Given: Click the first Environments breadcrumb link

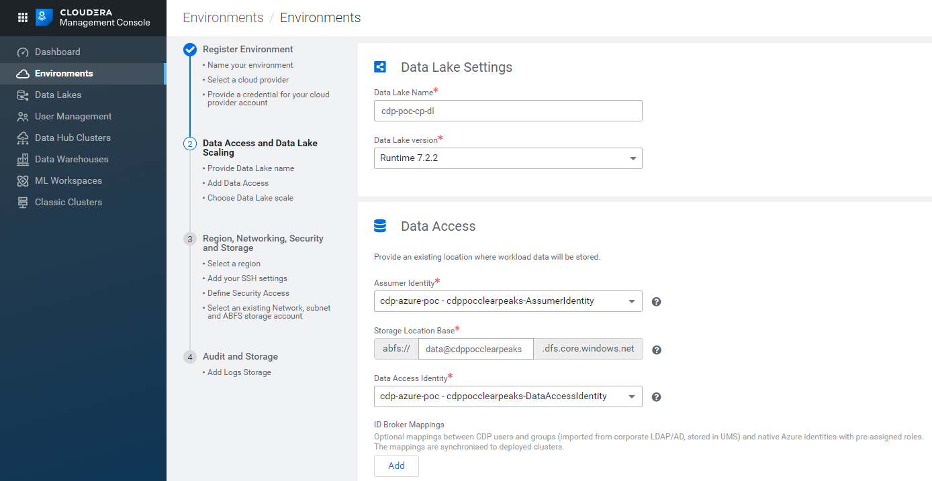Looking at the screenshot, I should (223, 18).
